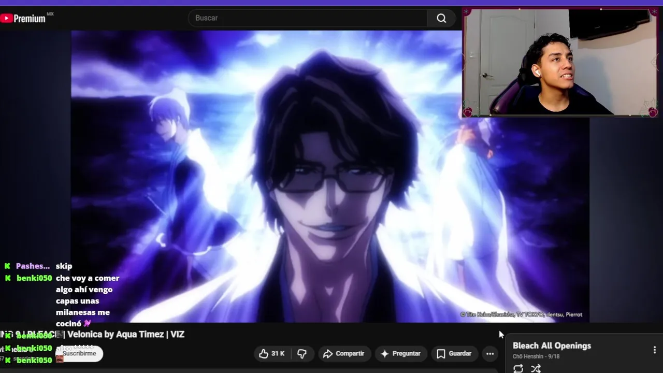The width and height of the screenshot is (663, 373).
Task: Subscribe using the Suscribirme button
Action: (79, 353)
